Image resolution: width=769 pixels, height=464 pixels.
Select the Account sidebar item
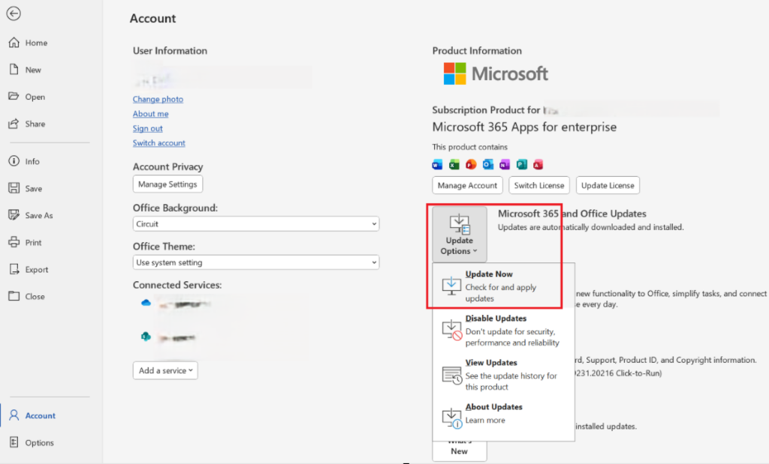coord(32,415)
